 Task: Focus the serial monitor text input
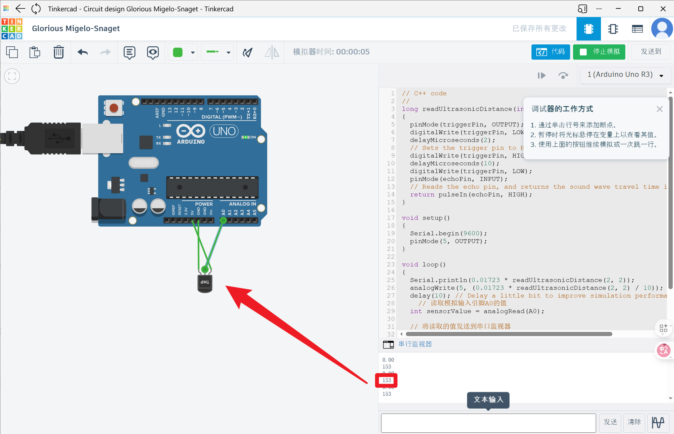[488, 423]
